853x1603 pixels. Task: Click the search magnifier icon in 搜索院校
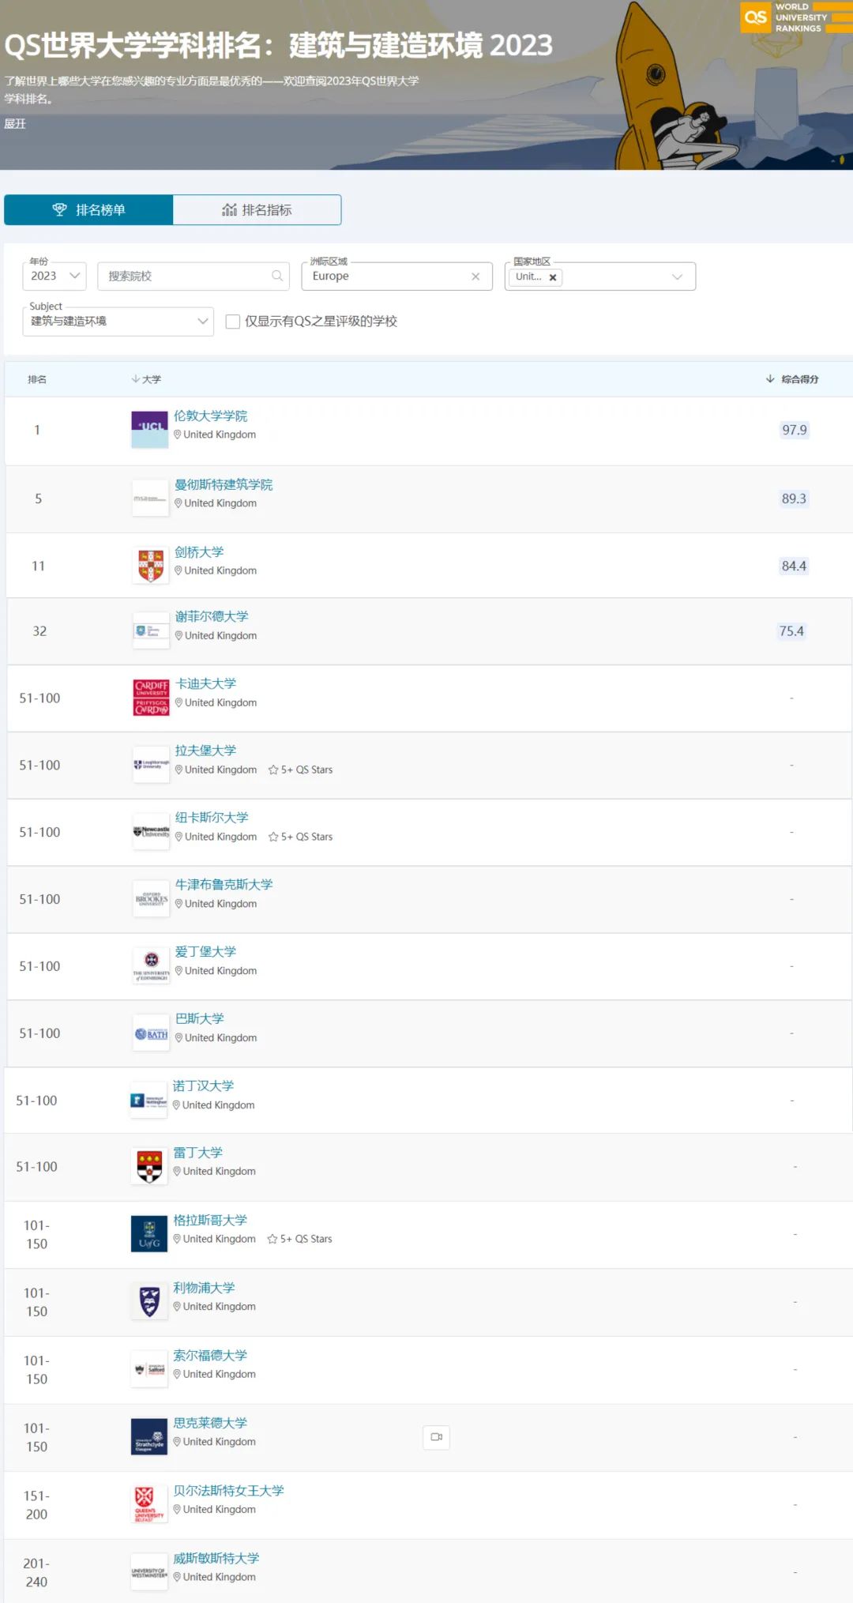pos(277,276)
